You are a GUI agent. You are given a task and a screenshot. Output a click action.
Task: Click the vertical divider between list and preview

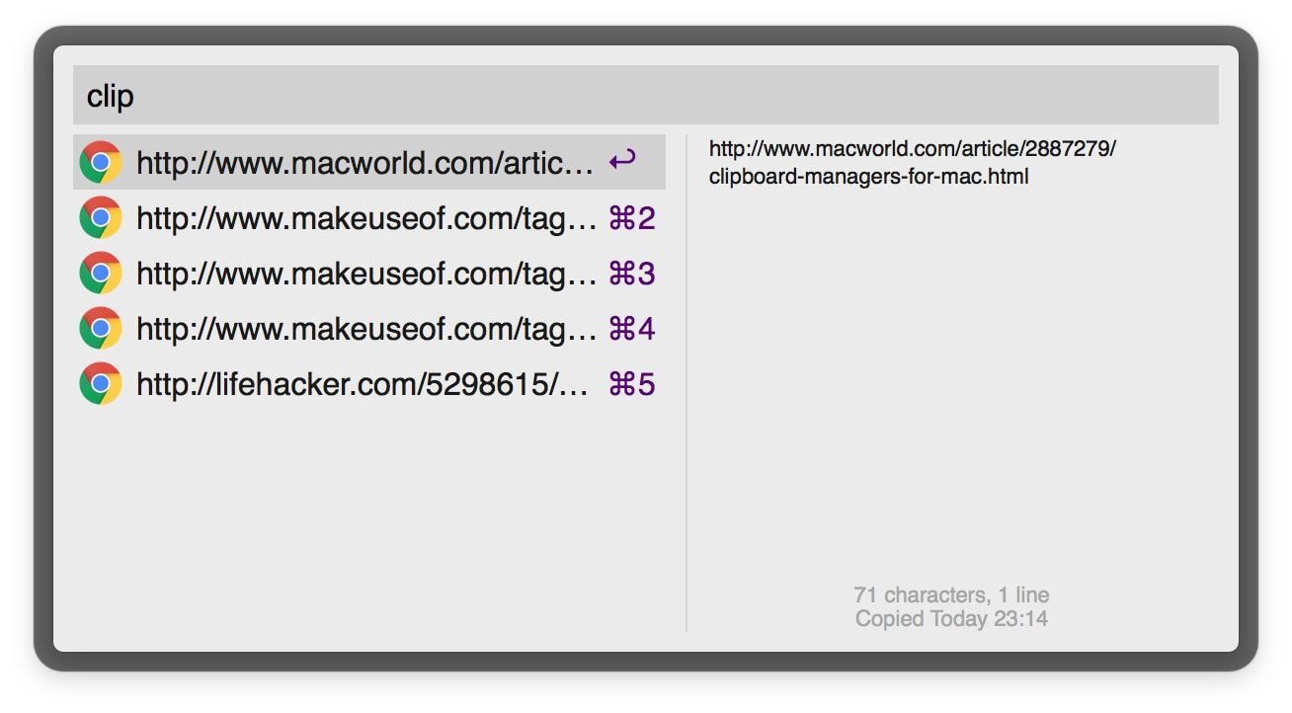[x=686, y=383]
